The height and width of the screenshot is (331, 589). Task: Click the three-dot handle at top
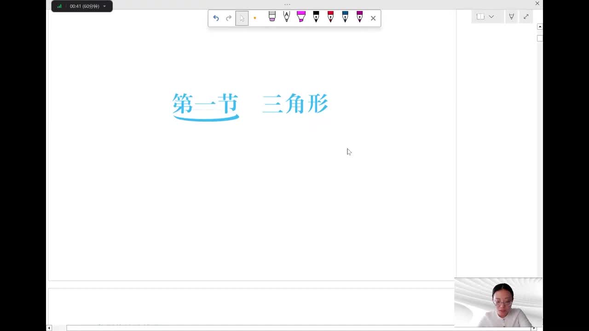(x=287, y=5)
